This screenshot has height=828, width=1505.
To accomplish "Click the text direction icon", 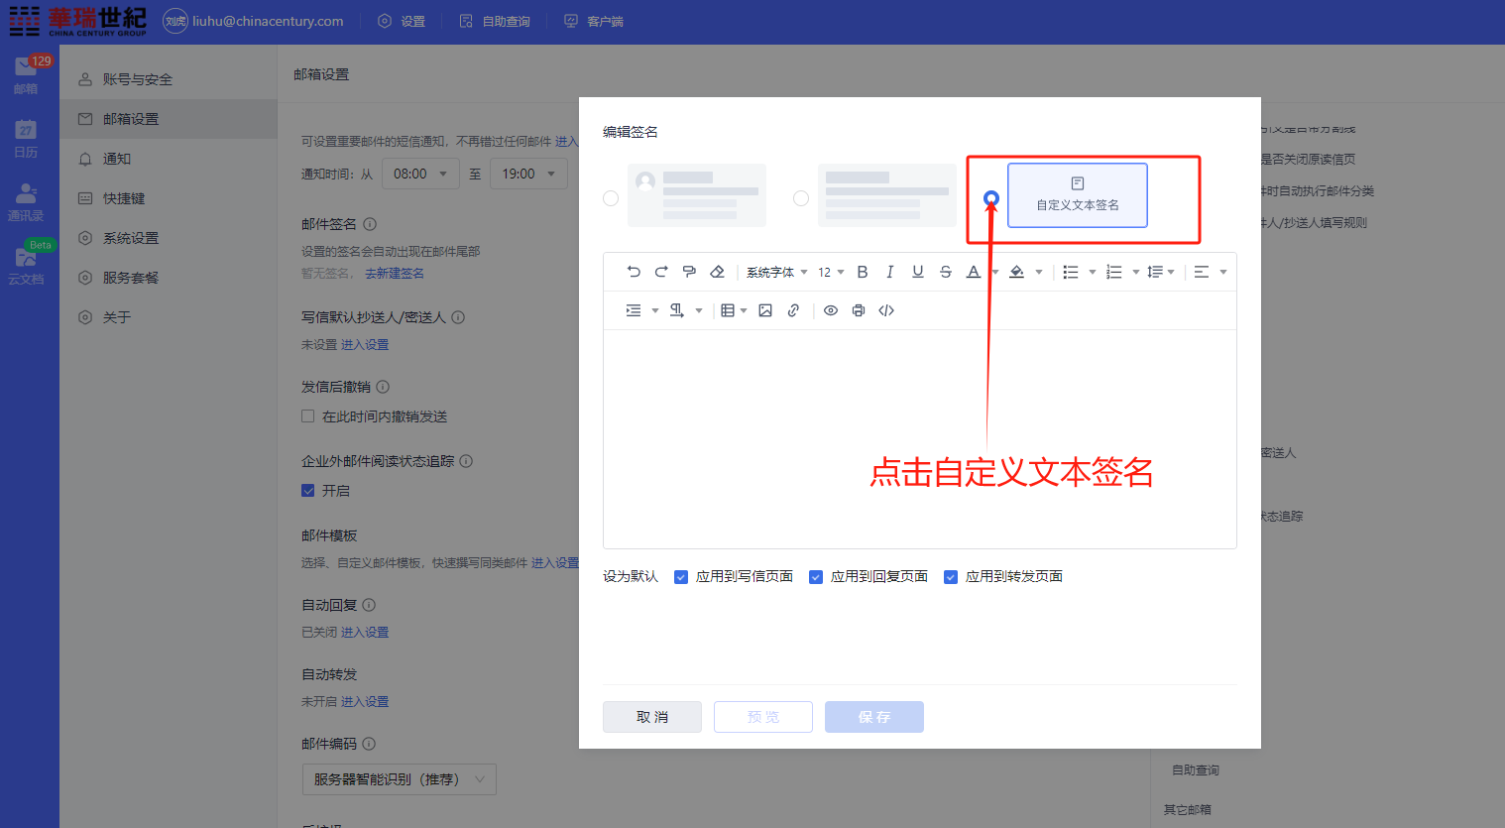I will pyautogui.click(x=677, y=310).
